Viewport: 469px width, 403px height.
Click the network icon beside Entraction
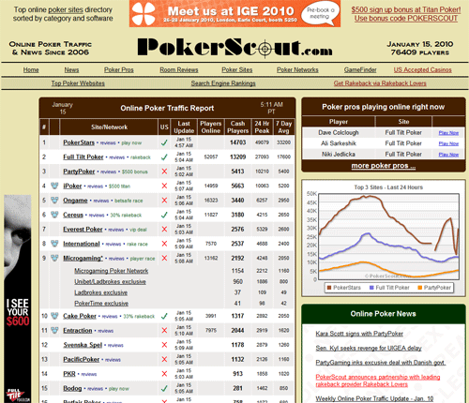pyautogui.click(x=54, y=330)
